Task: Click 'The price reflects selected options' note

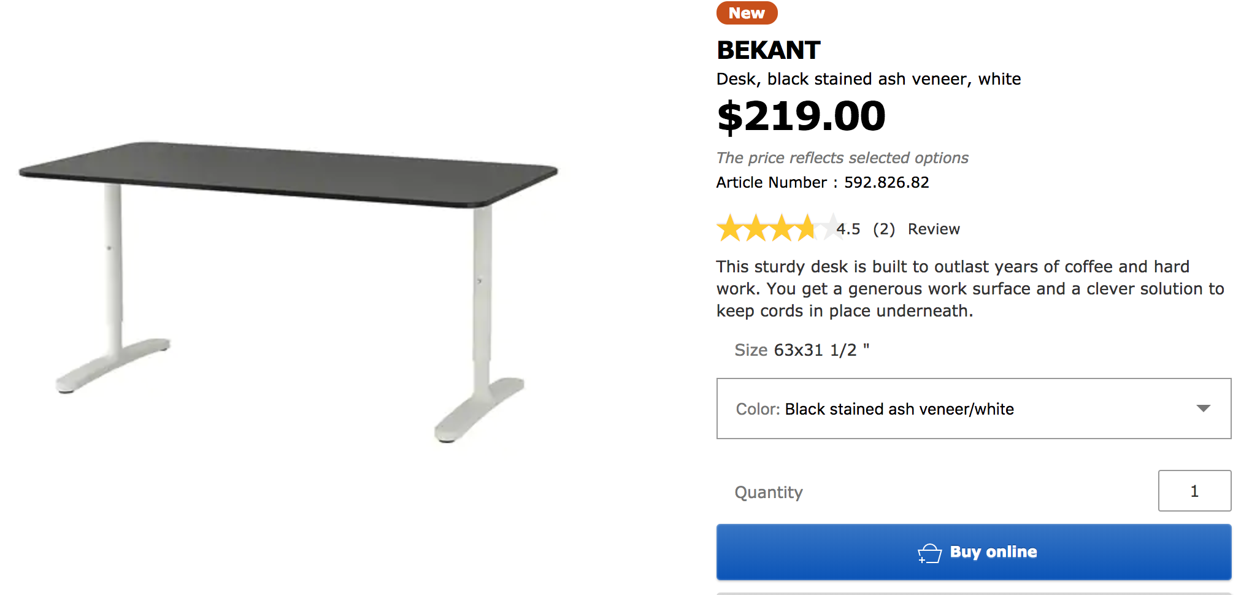Action: click(842, 158)
